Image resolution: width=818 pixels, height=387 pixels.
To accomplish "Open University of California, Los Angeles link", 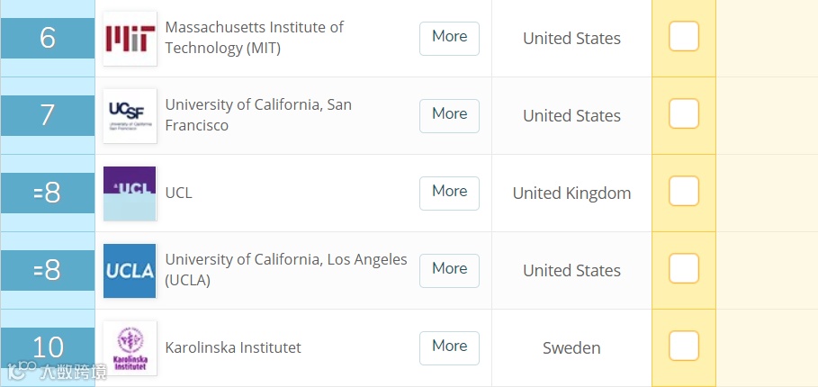I will [285, 270].
